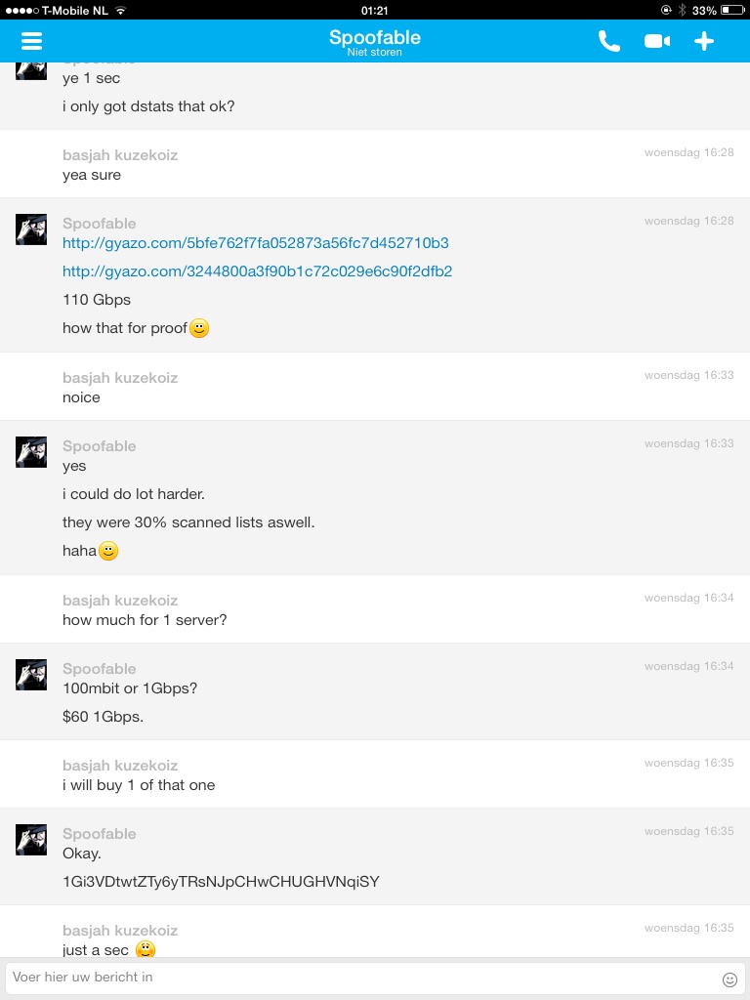Open the hamburger menu icon
The image size is (750, 1000).
coord(31,41)
